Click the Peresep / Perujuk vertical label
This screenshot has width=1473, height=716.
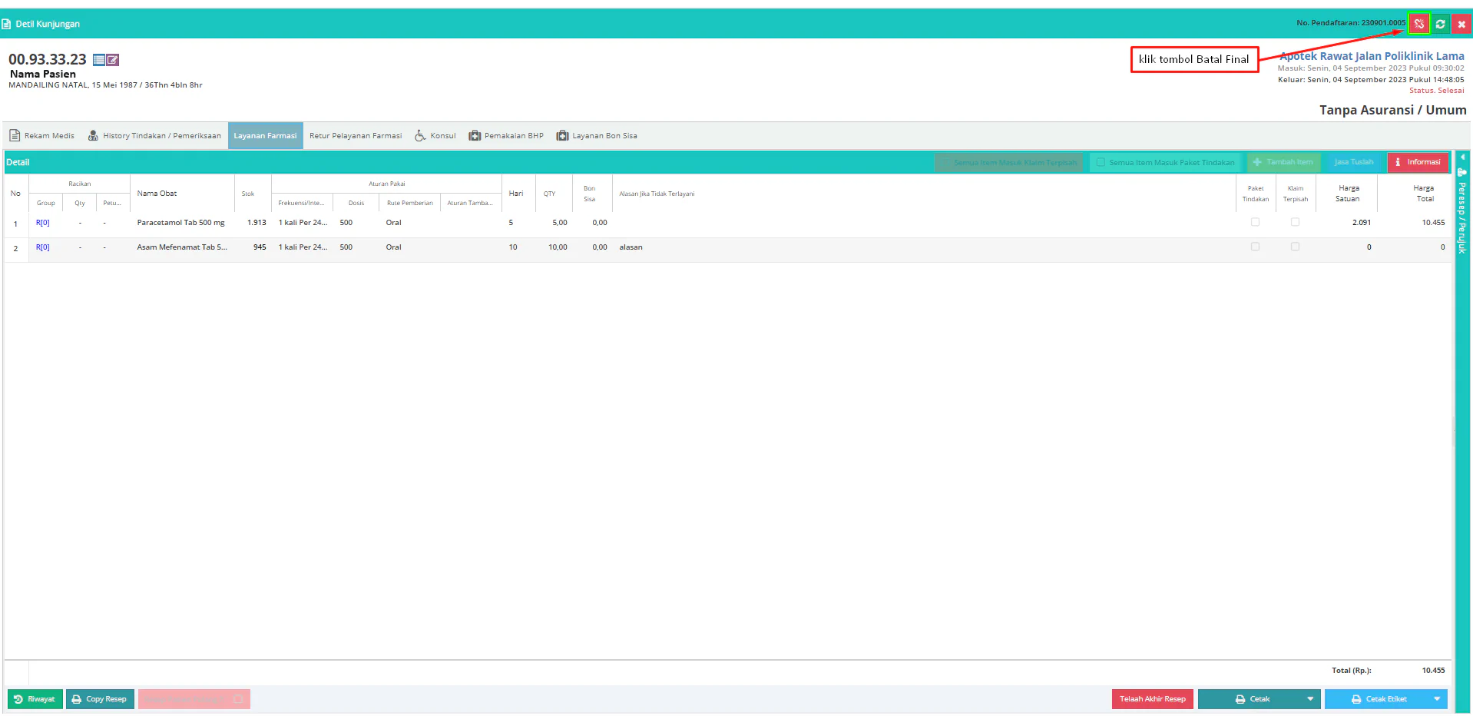click(1462, 217)
